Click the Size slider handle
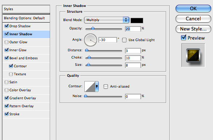 point(88,65)
